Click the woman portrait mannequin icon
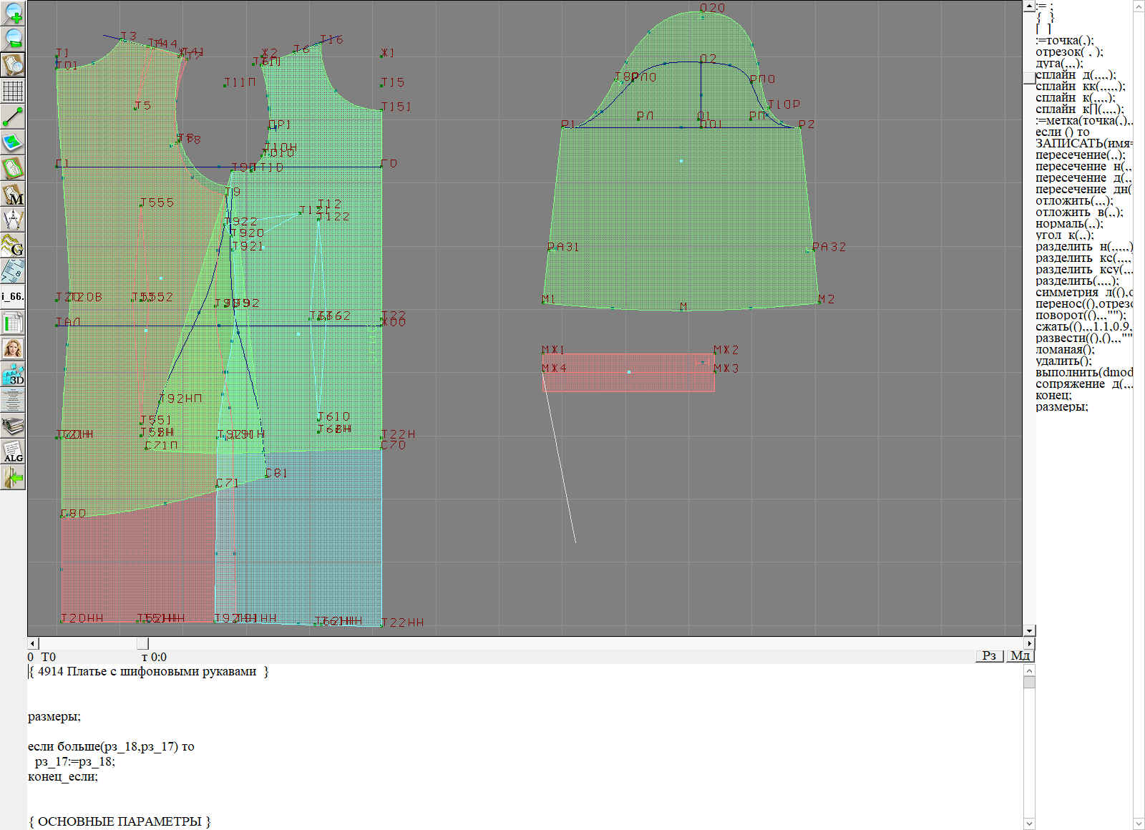The height and width of the screenshot is (830, 1145). click(x=13, y=348)
